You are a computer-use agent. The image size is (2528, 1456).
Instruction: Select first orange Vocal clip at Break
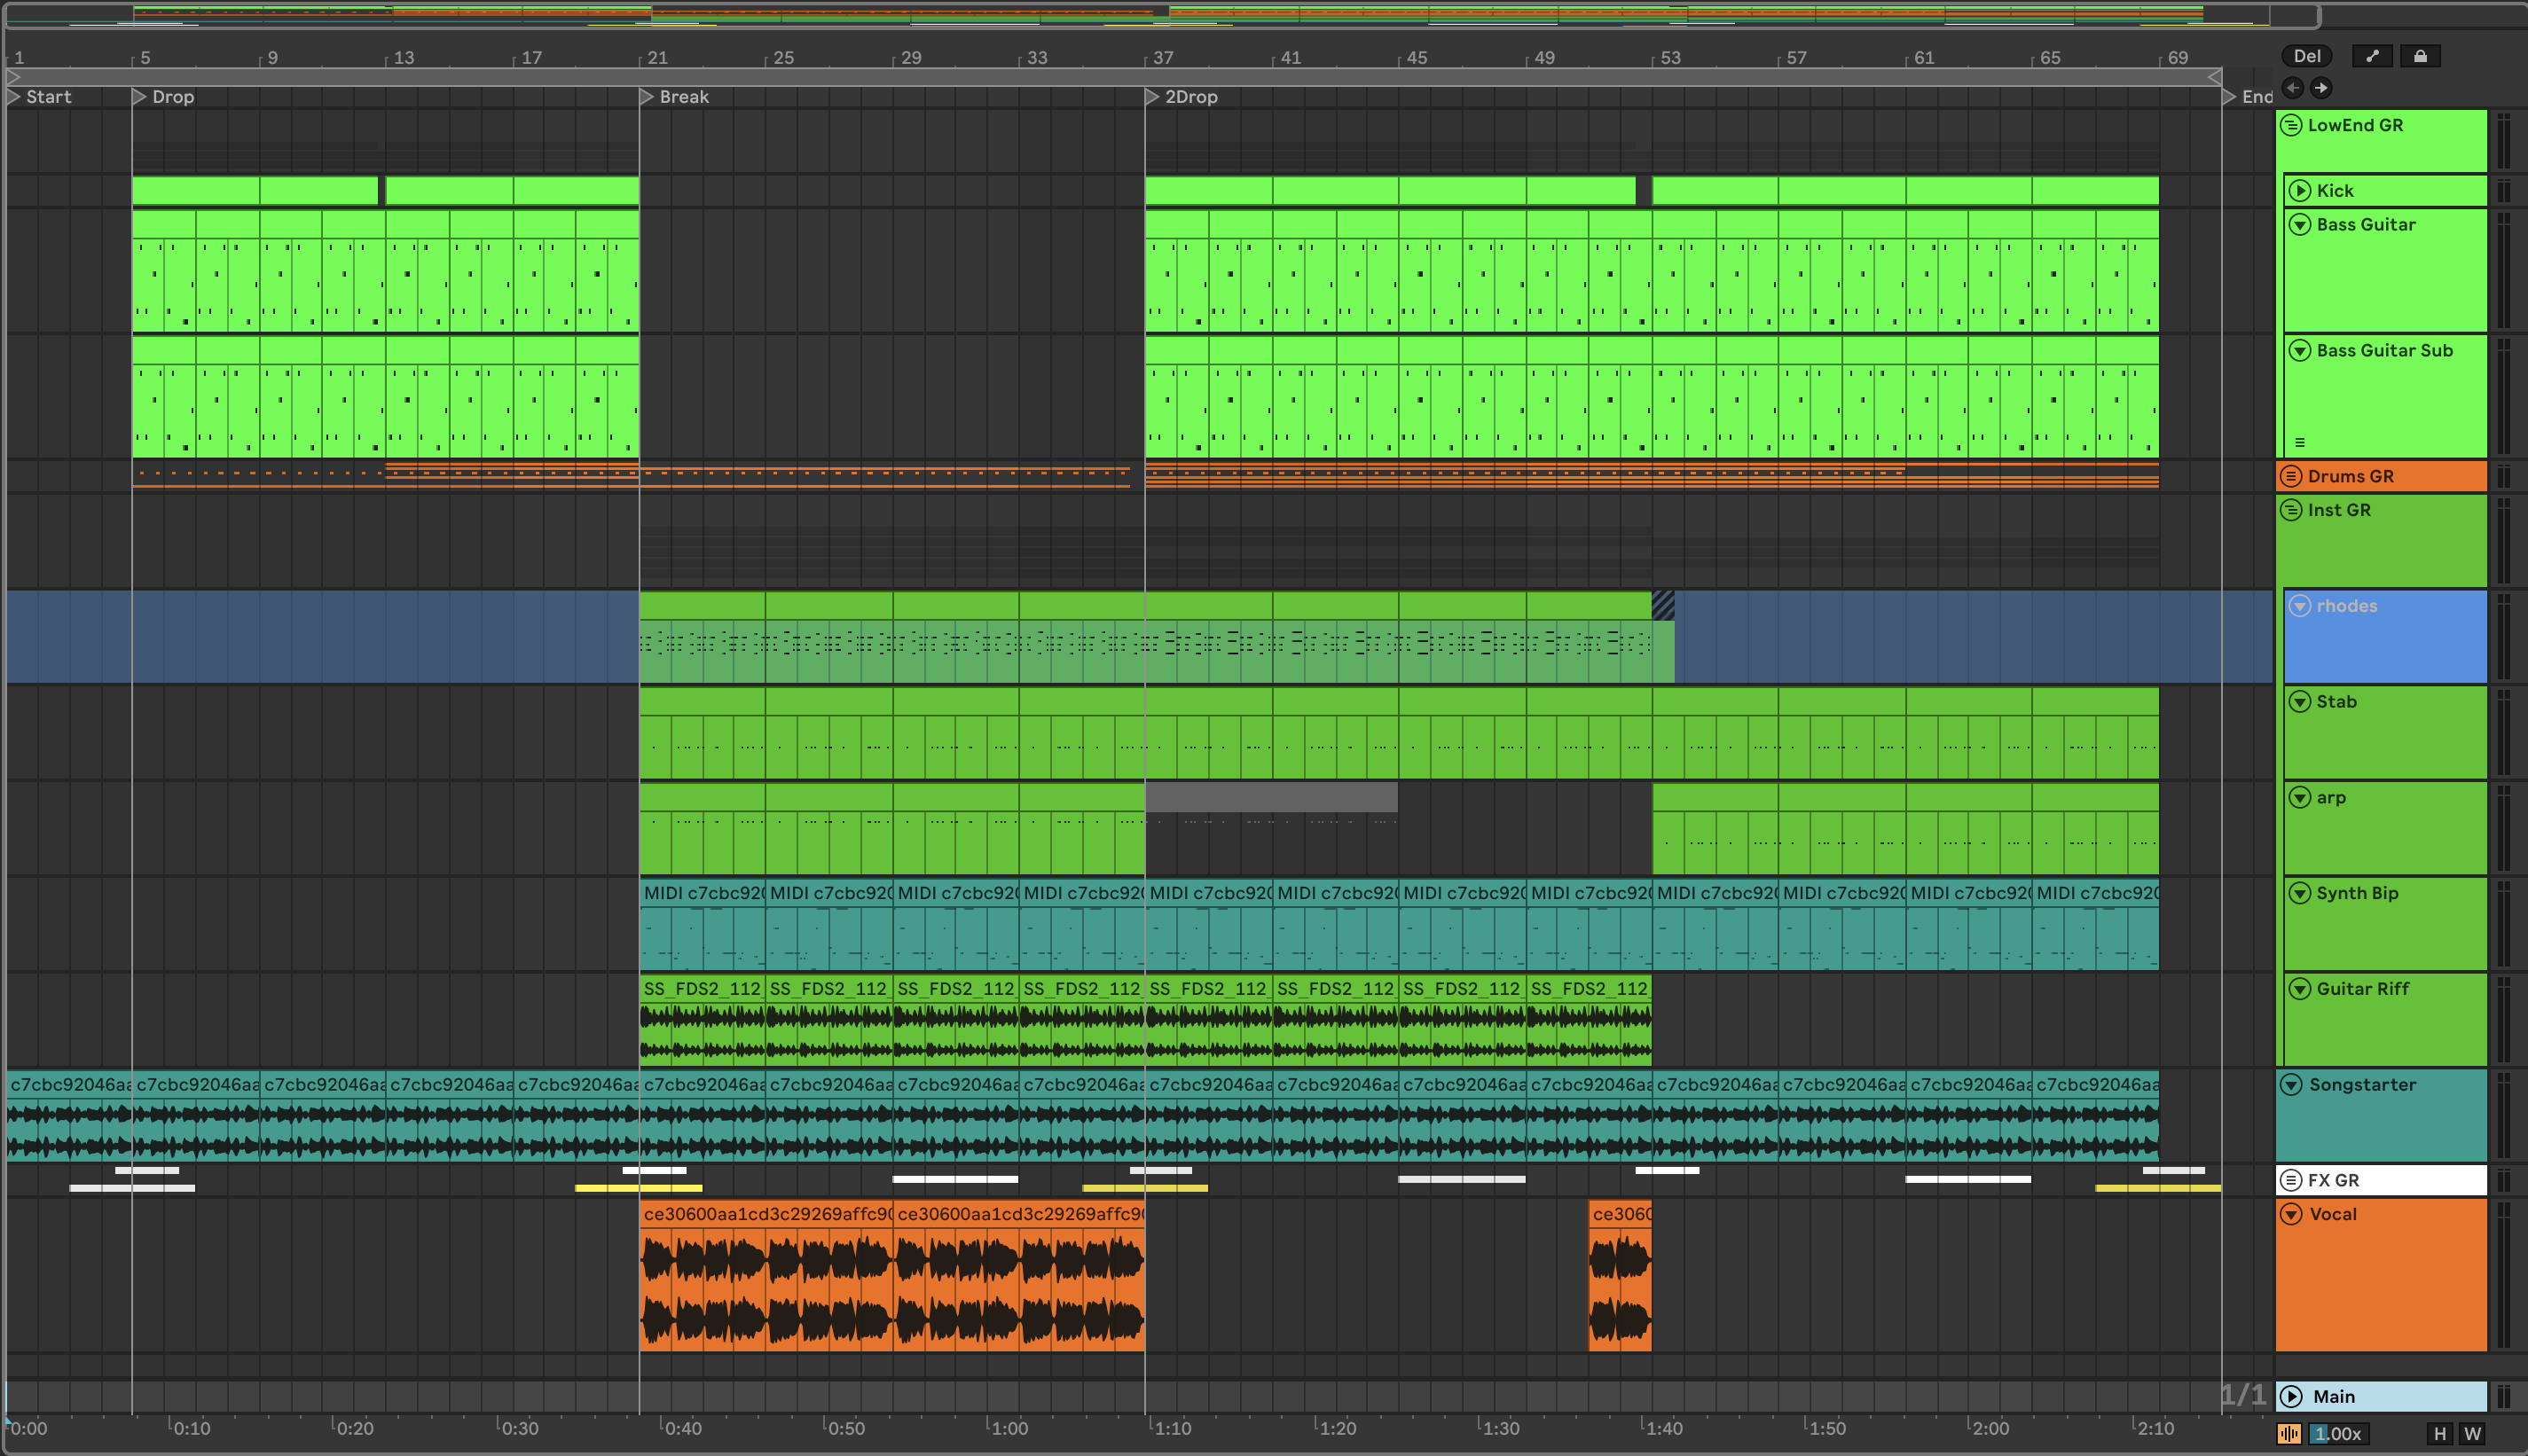pyautogui.click(x=766, y=1276)
